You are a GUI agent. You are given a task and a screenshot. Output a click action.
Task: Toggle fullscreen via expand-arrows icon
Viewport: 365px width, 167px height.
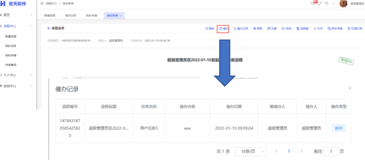pos(320,3)
